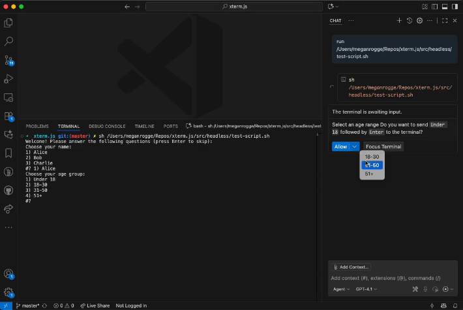Go back with the navigation arrow
The height and width of the screenshot is (310, 463).
coord(127,7)
